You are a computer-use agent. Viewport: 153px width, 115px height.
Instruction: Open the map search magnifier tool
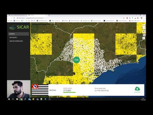point(144,35)
